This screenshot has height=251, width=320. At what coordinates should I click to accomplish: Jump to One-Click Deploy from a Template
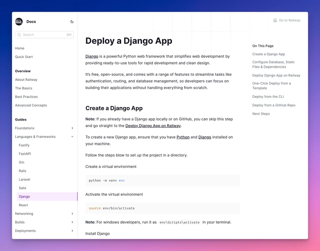[x=272, y=86]
